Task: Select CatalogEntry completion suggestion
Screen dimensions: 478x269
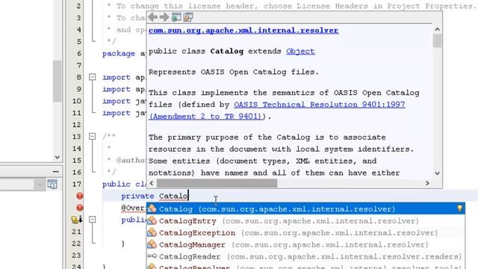Action: 305,221
